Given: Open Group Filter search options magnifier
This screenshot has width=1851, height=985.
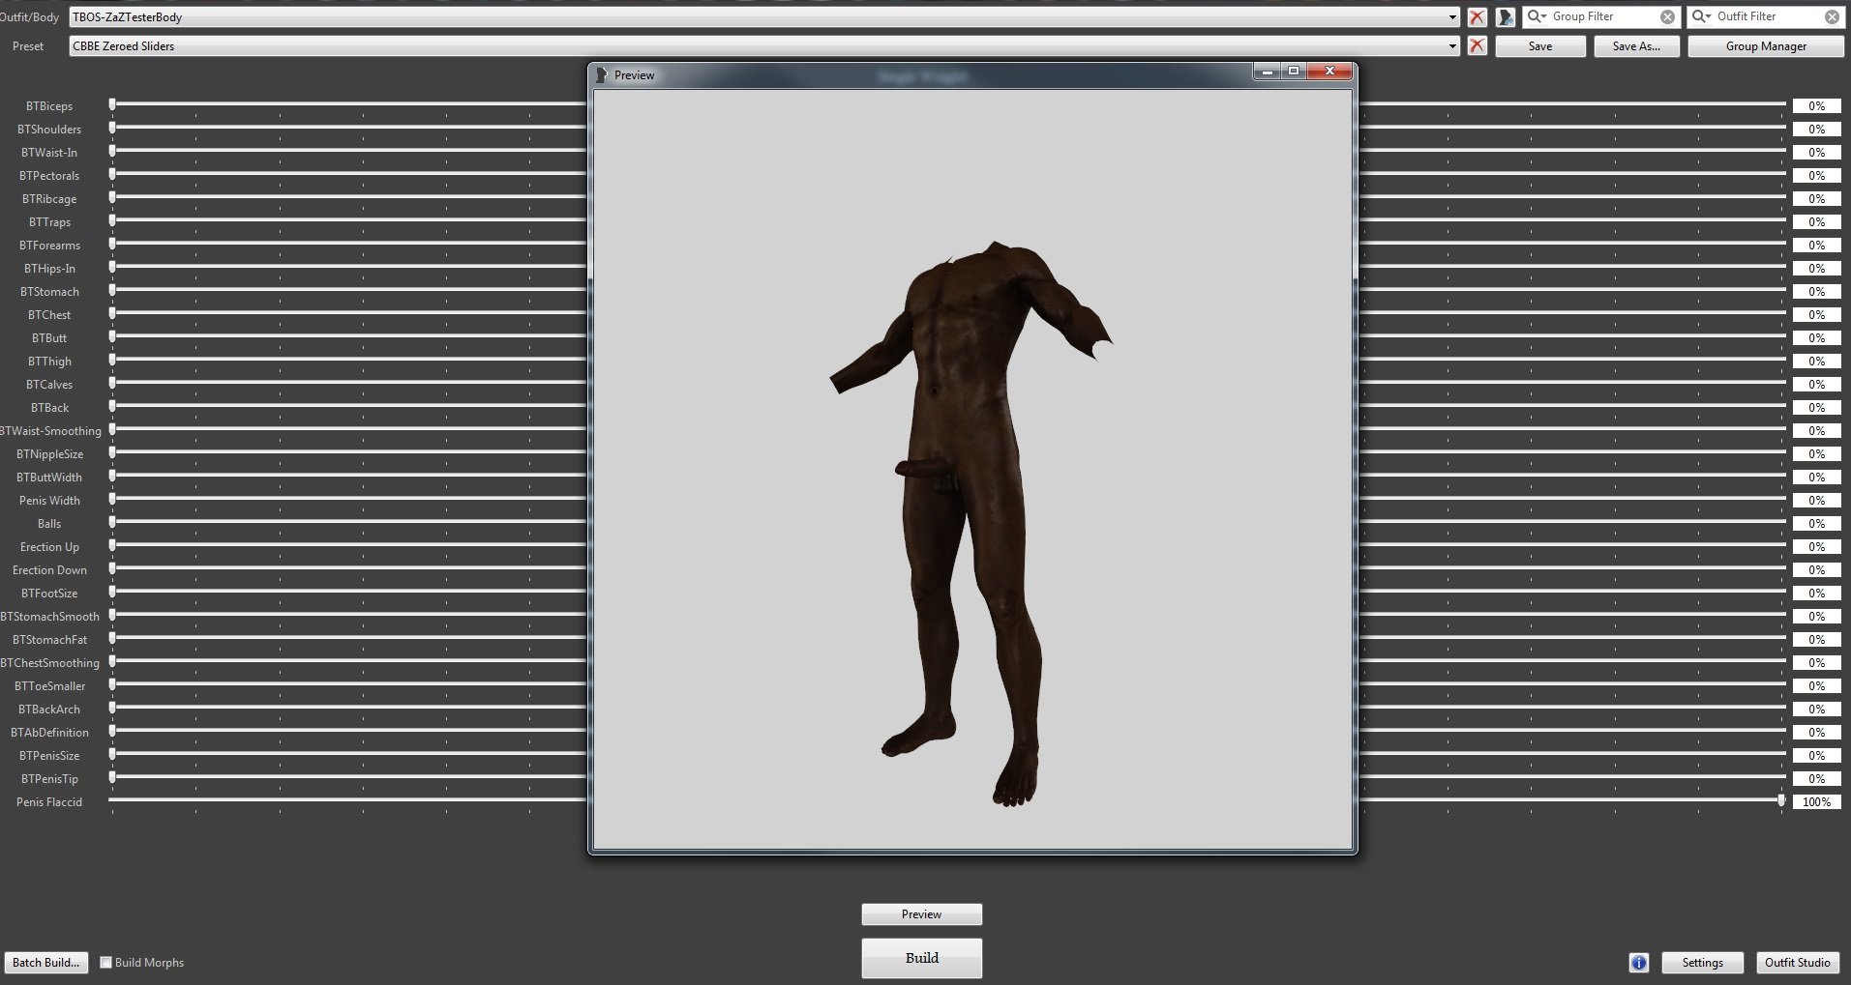Looking at the screenshot, I should [x=1538, y=16].
